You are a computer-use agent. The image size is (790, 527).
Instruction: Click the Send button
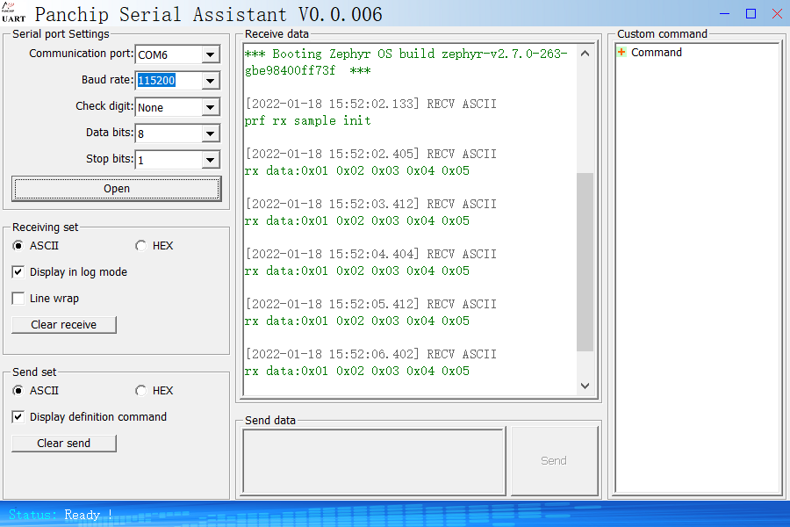pyautogui.click(x=554, y=460)
